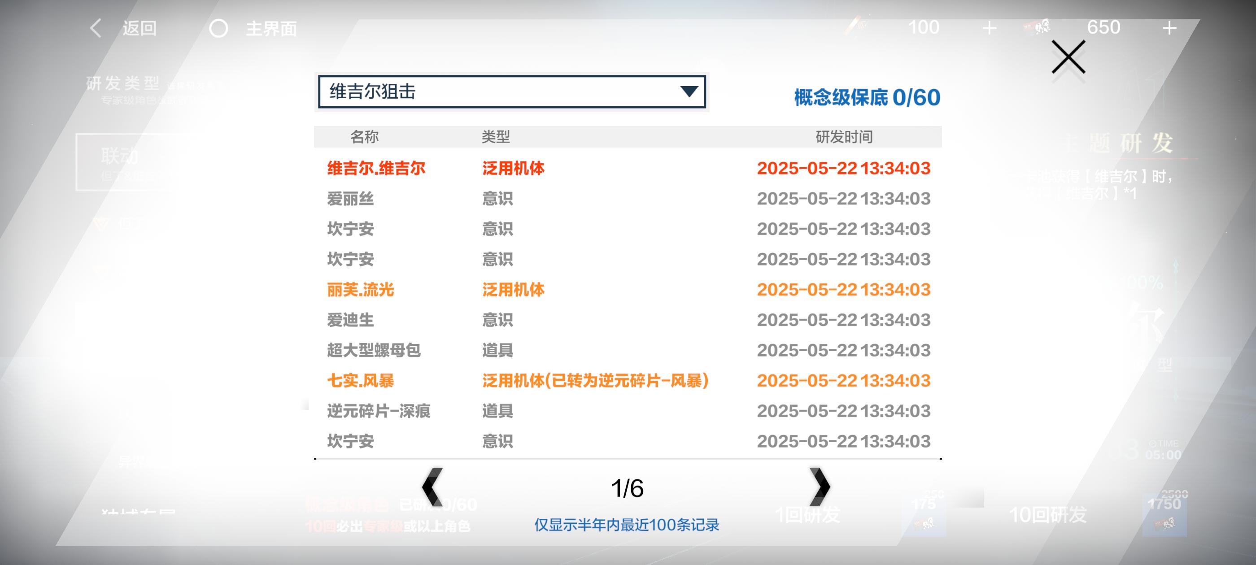Click 泛用机体 type of 丽芙.流光 row
This screenshot has width=1256, height=565.
click(513, 290)
